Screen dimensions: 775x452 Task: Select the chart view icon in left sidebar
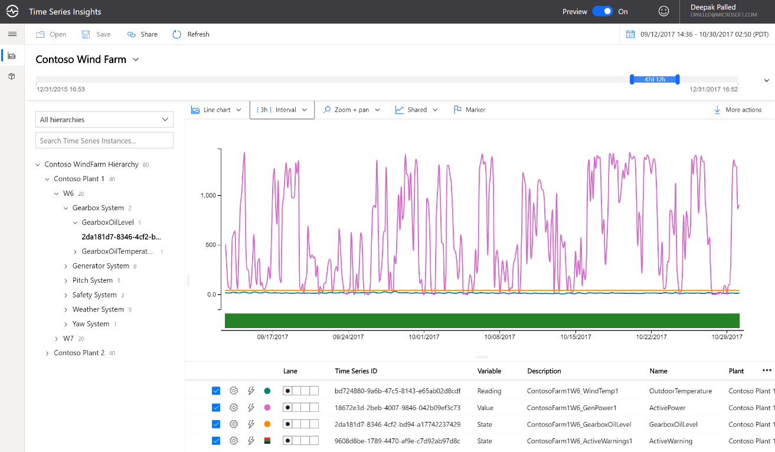pyautogui.click(x=11, y=55)
